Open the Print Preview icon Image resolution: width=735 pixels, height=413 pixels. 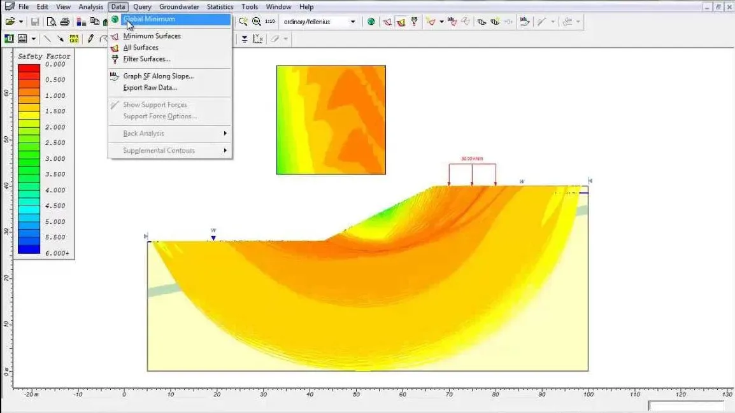pos(52,21)
